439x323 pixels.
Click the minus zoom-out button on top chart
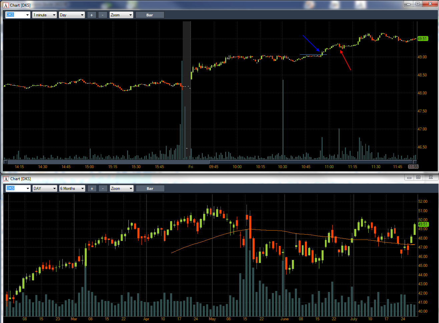103,15
